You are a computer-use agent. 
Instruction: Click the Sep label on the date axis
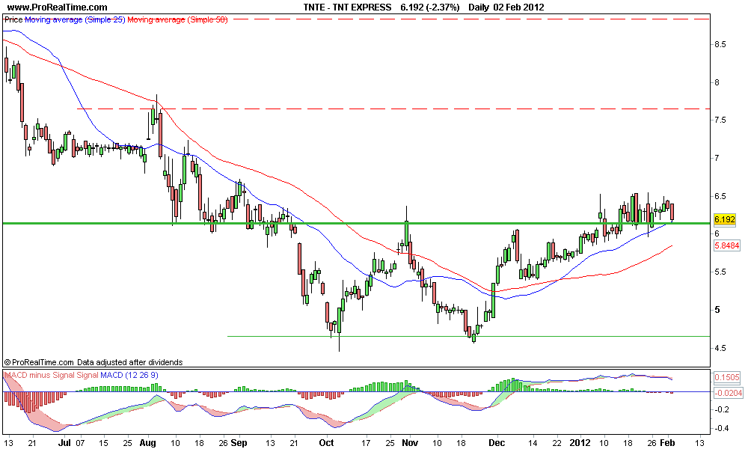(239, 442)
